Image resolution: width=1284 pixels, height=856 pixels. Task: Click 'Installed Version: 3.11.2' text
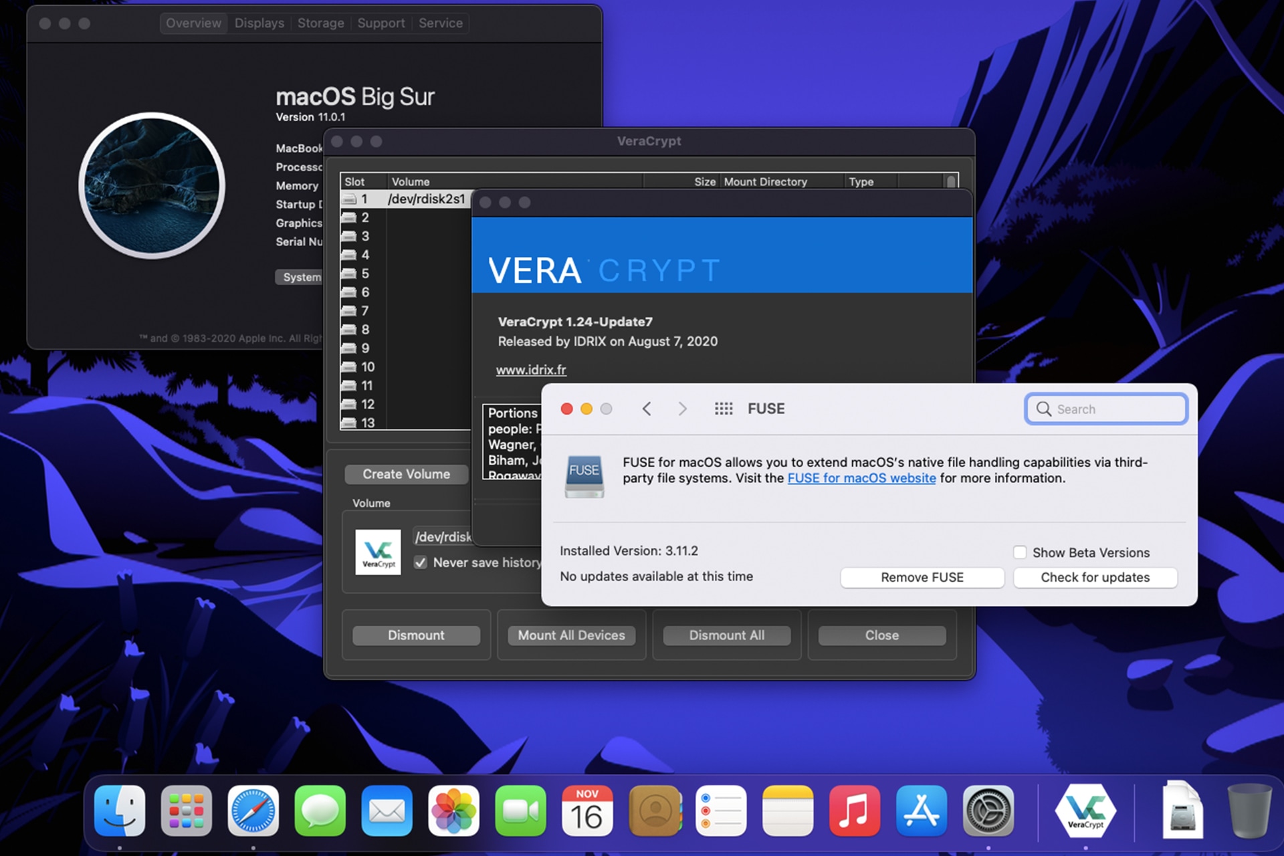point(629,551)
